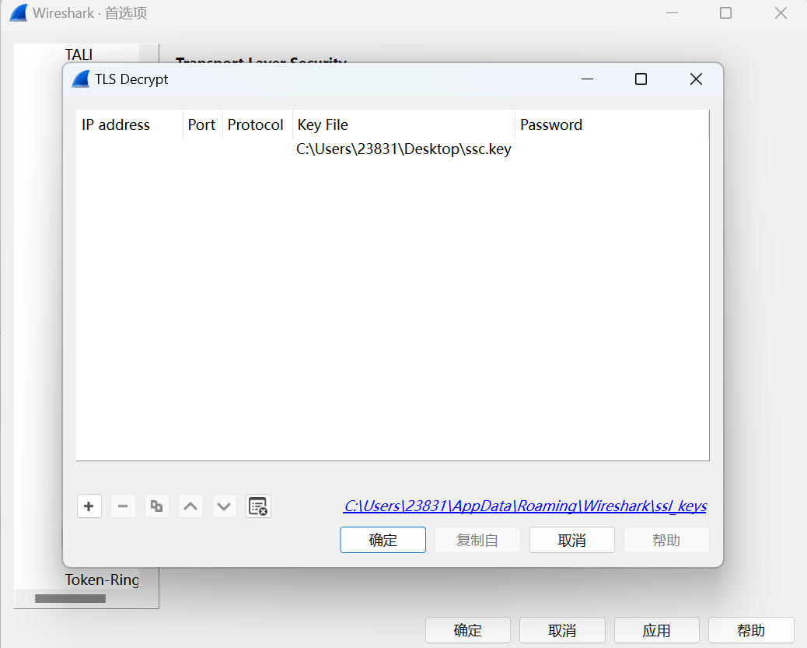The image size is (807, 648).
Task: Move entry down with down arrow
Action: coord(224,506)
